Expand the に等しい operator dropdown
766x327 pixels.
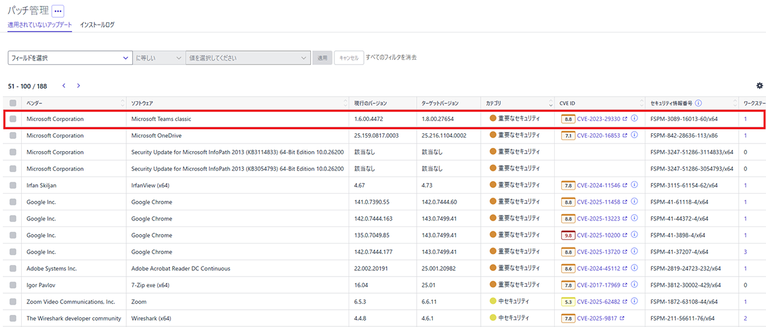point(158,58)
